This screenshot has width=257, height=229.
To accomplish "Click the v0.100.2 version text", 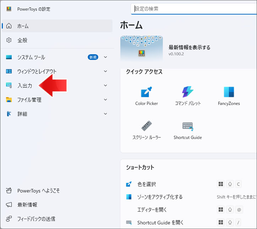I will coord(176,54).
